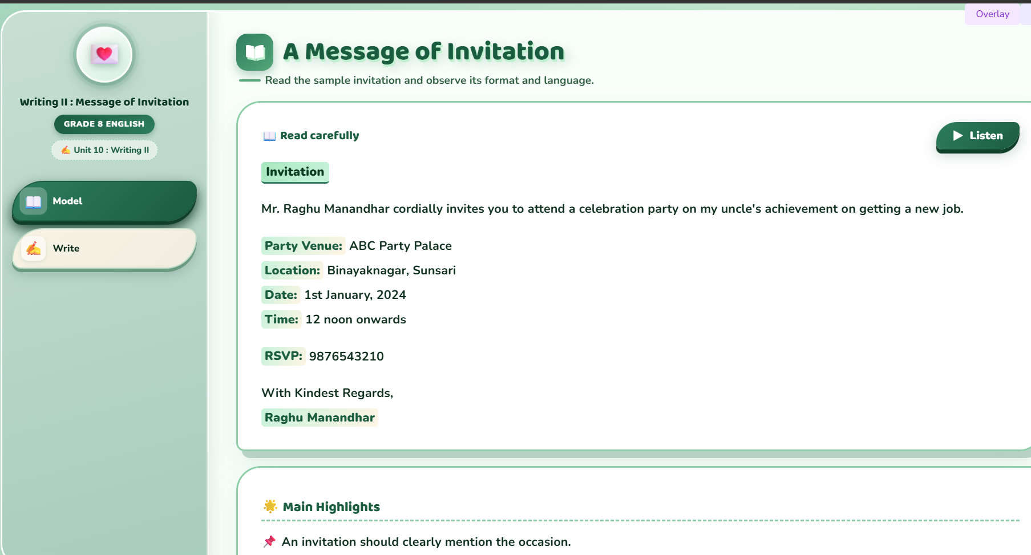Click the signature 'Raghu Manandhar'
Screen dimensions: 1031x555
pos(320,418)
